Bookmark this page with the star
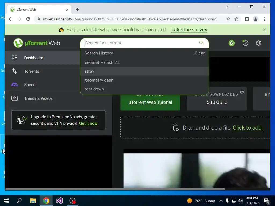This screenshot has height=206, width=275. (236, 19)
